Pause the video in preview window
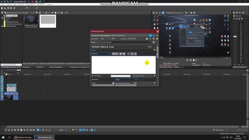The image size is (249, 140). pyautogui.click(x=191, y=60)
